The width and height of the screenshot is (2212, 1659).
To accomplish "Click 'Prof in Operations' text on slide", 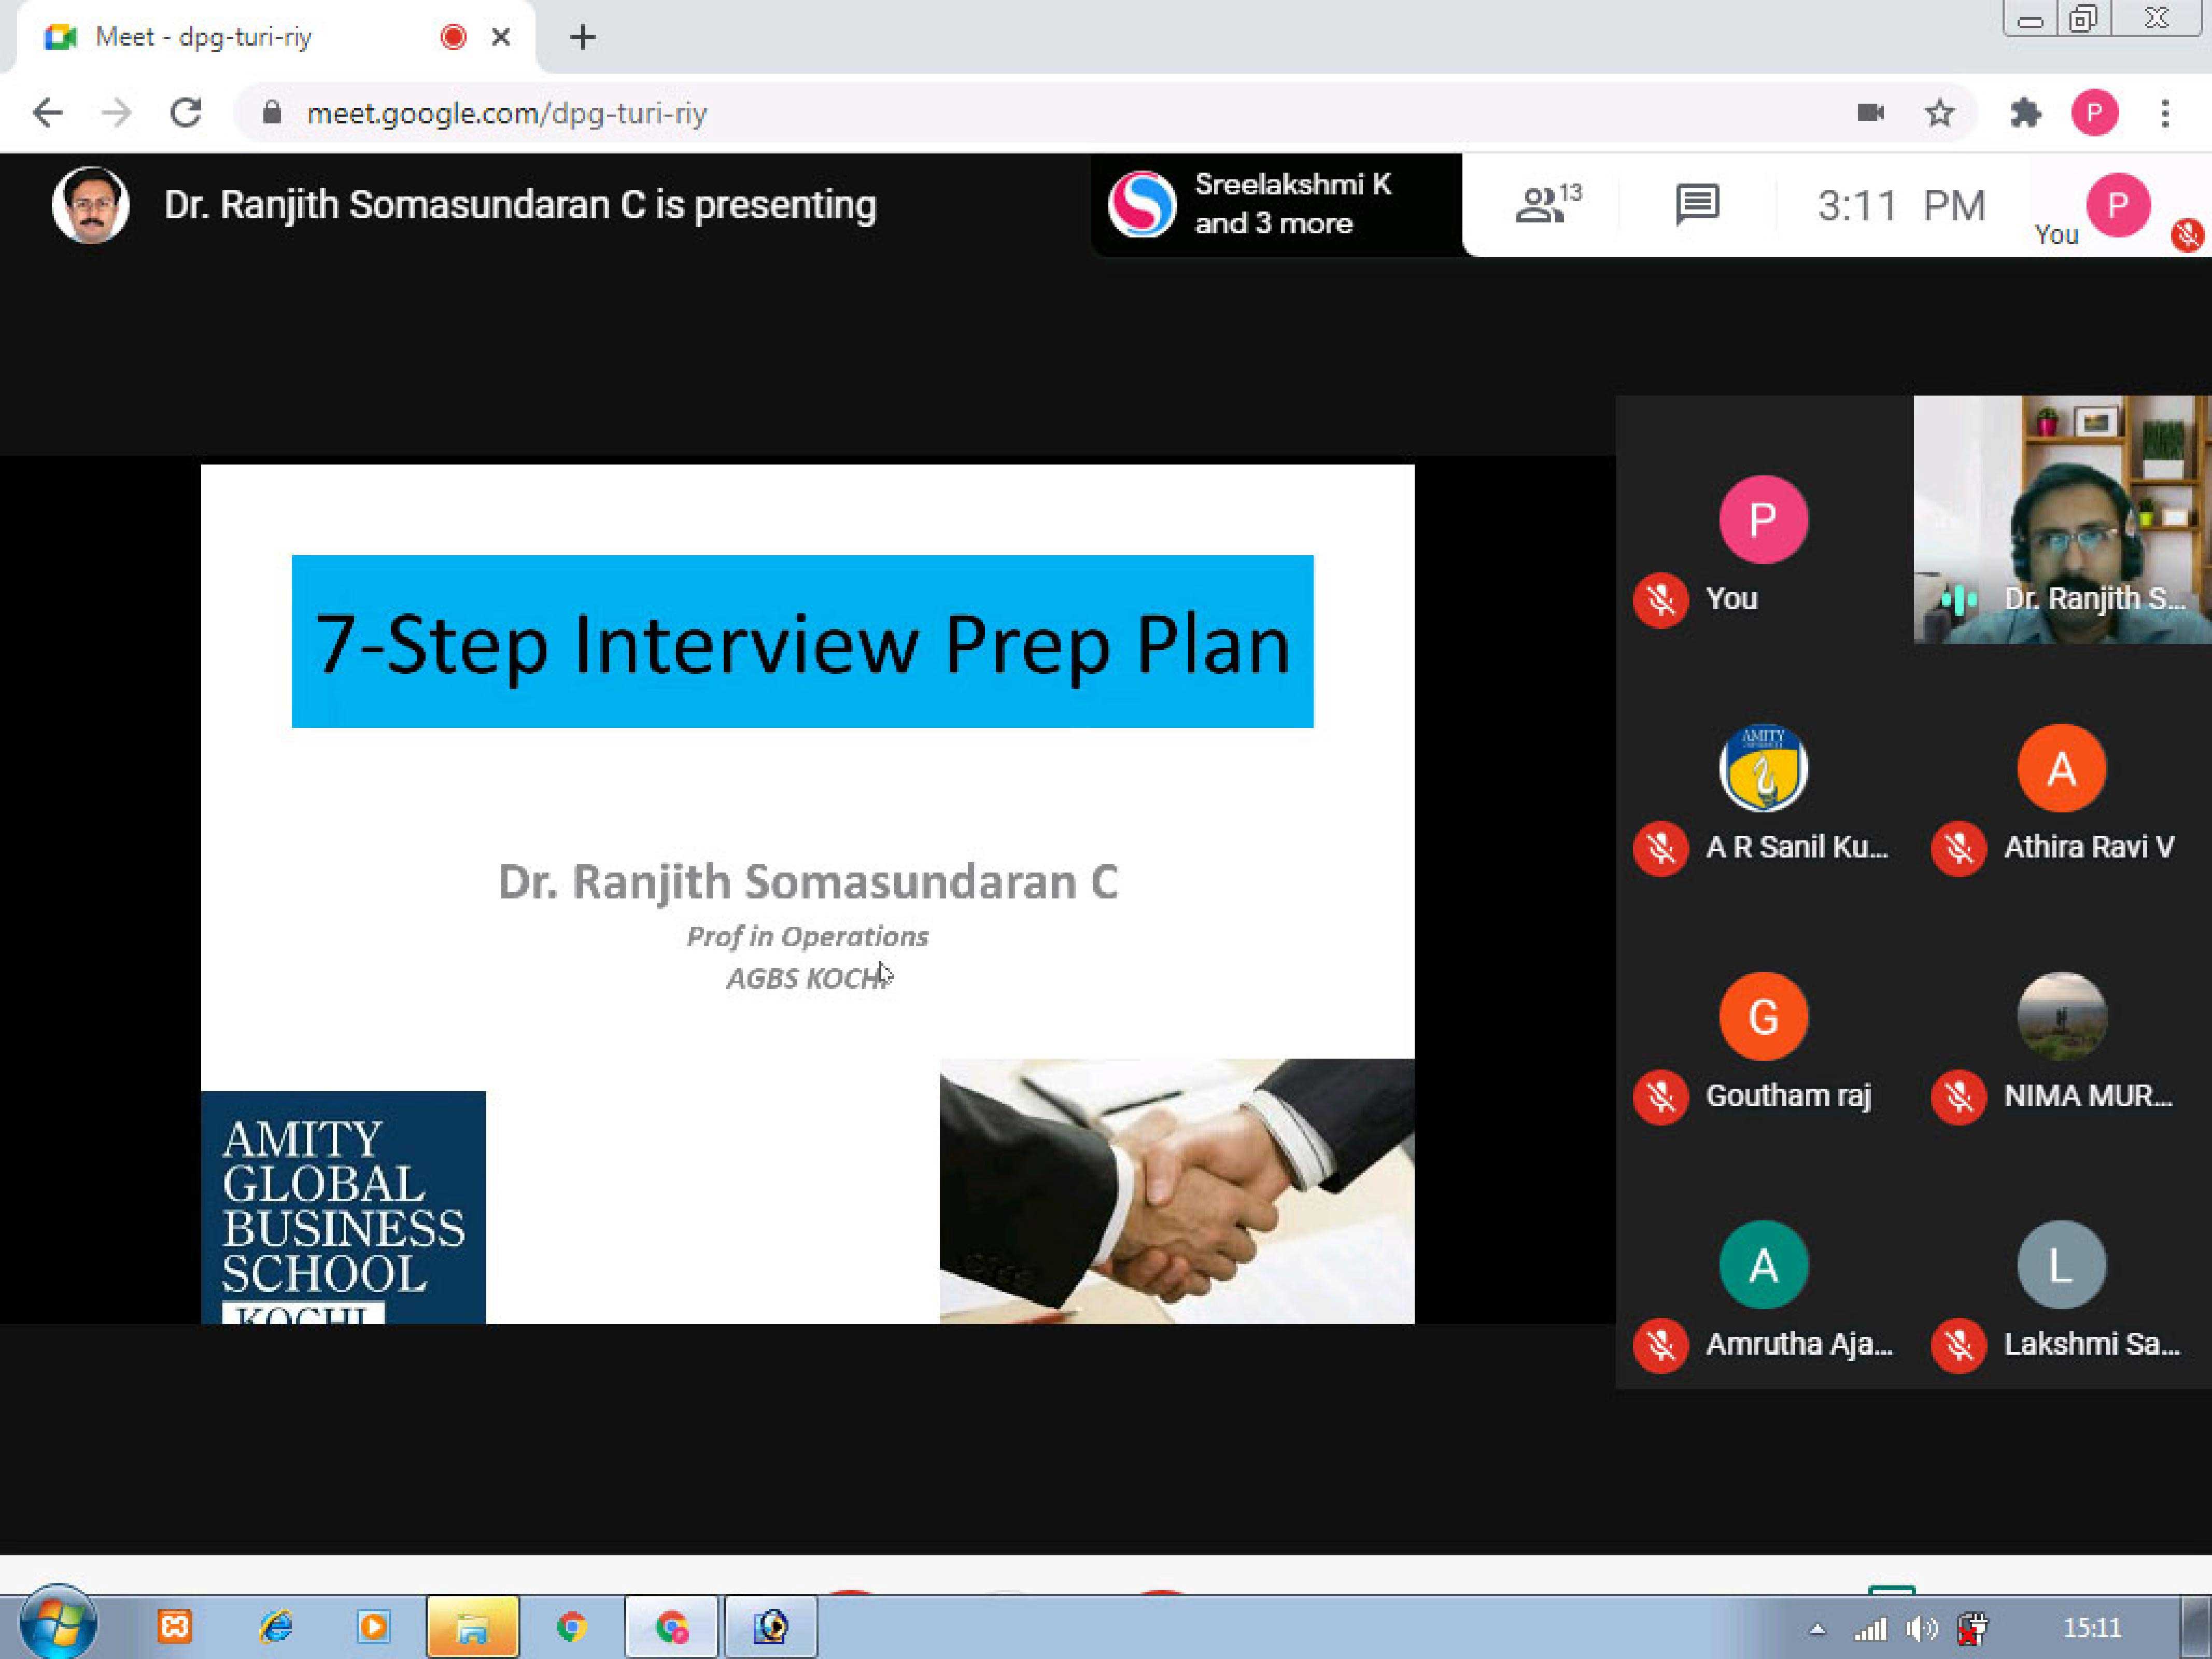I will pyautogui.click(x=807, y=937).
